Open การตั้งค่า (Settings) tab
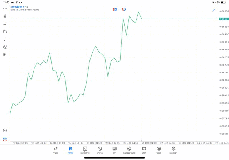This screenshot has height=160, width=229. (174, 150)
